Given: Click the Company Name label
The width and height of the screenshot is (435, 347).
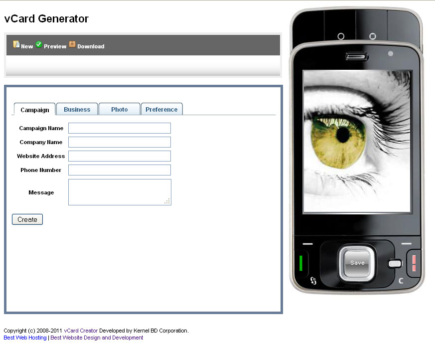Looking at the screenshot, I should pos(41,142).
